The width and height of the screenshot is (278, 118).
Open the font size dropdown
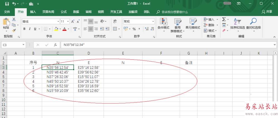(x=68, y=22)
